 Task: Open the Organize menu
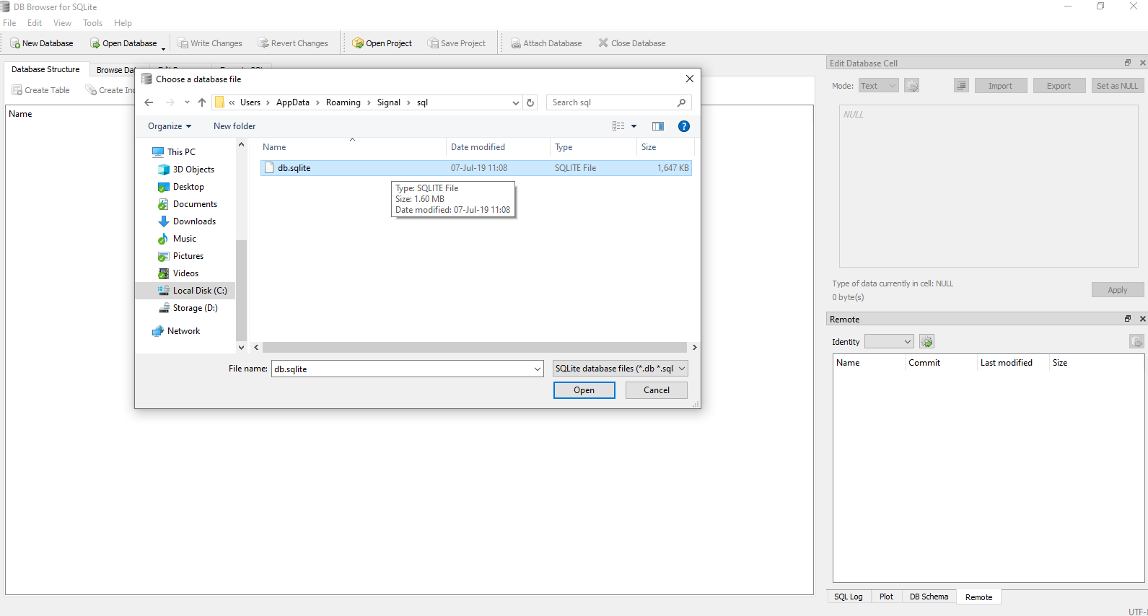[170, 126]
